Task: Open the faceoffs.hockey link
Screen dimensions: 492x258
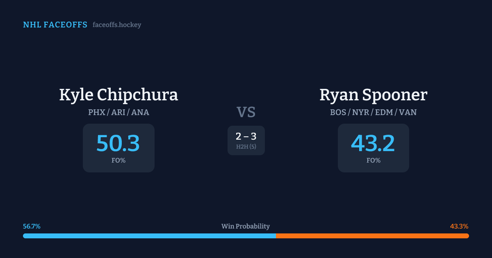Action: pyautogui.click(x=117, y=25)
